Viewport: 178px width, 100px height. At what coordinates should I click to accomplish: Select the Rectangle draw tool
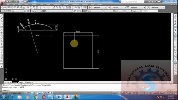tap(2, 27)
